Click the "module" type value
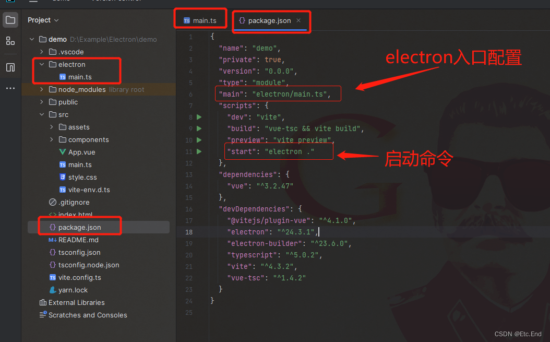 tap(268, 82)
